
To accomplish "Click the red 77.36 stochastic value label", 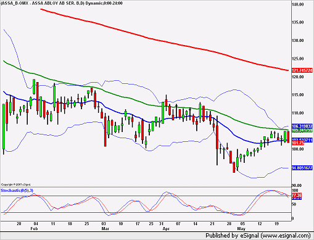I will tap(297, 195).
